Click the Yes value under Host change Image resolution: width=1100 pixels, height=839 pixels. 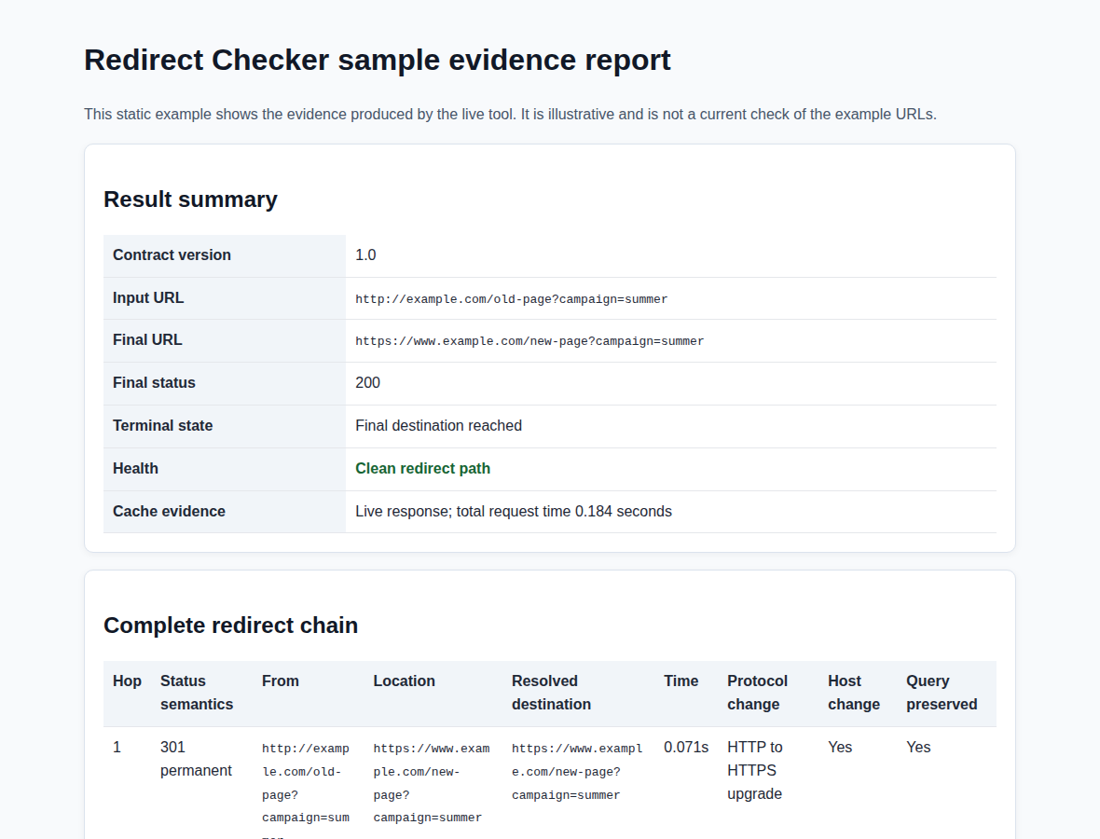tap(840, 747)
